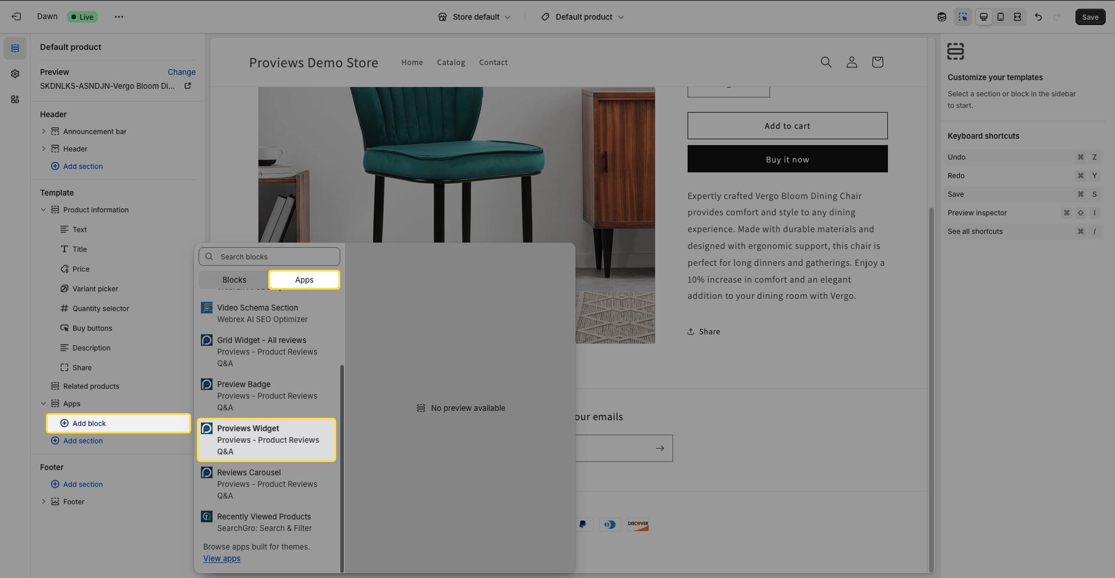Toggle fullscreen preview view

pyautogui.click(x=1017, y=17)
